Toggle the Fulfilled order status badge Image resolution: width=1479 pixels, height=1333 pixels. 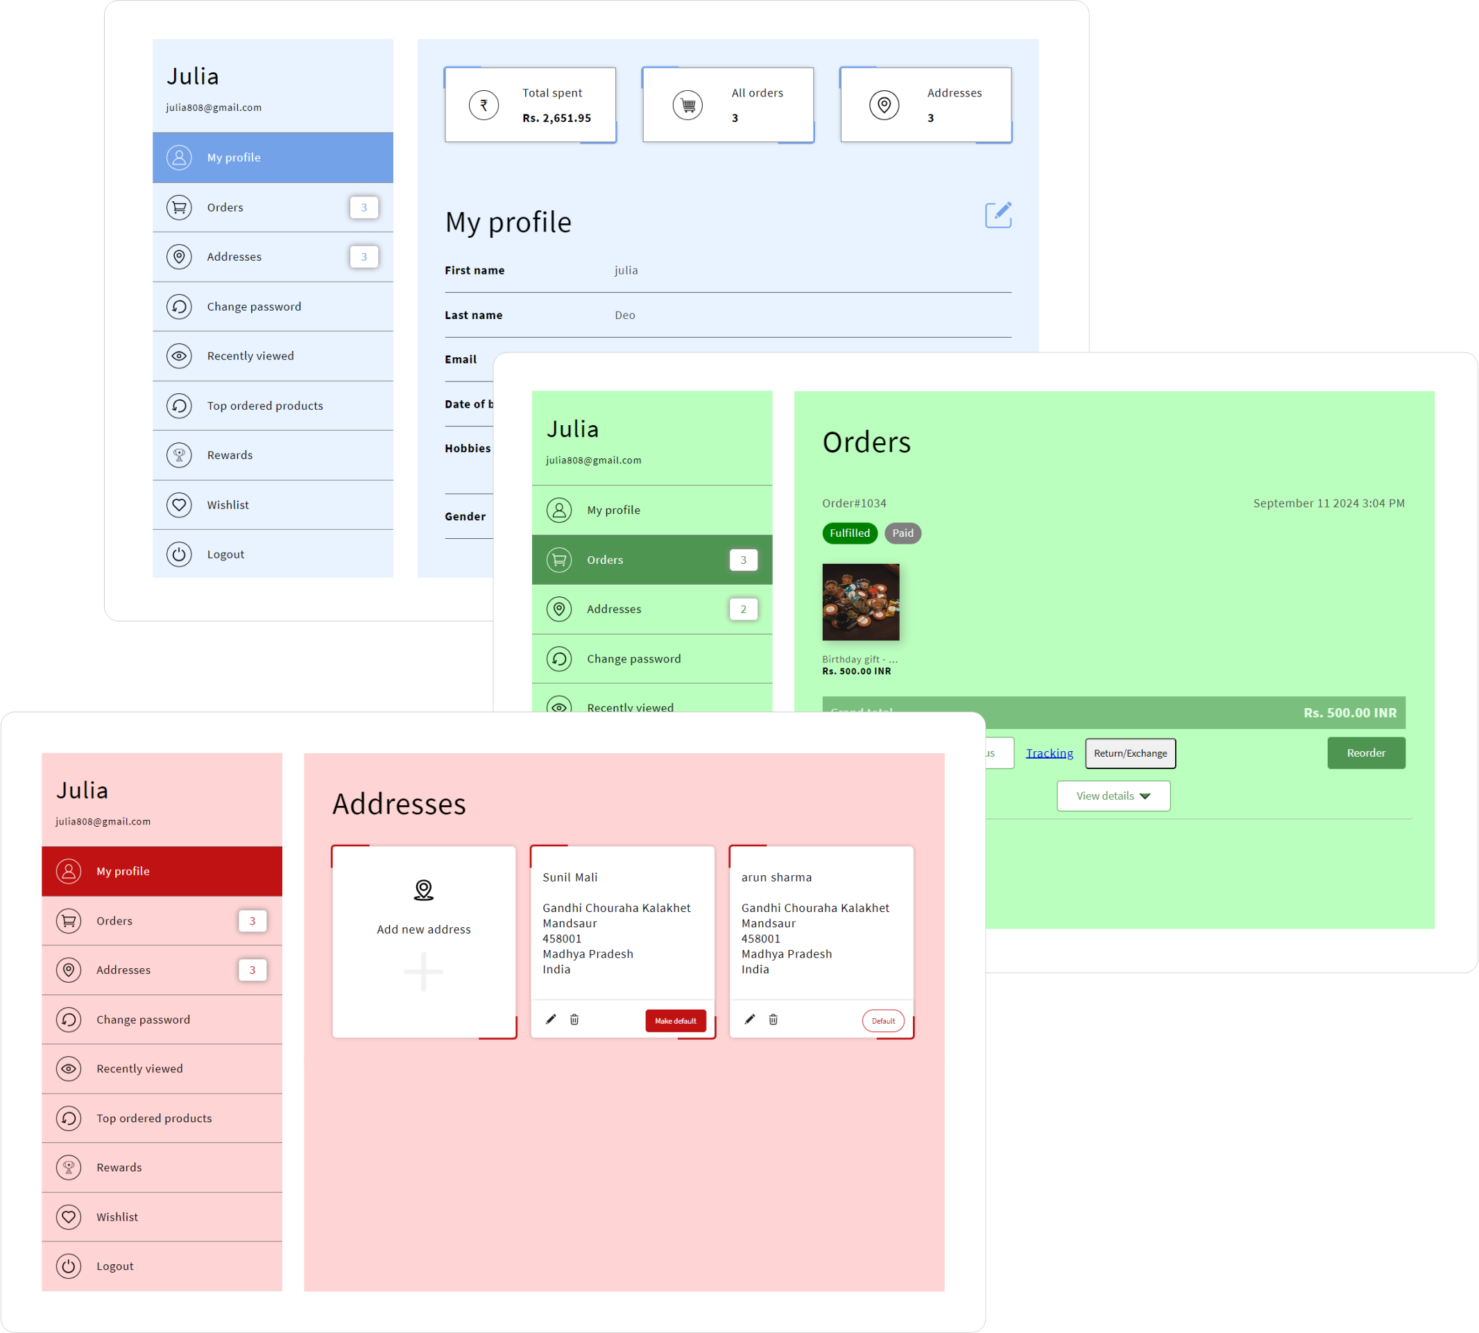coord(848,533)
